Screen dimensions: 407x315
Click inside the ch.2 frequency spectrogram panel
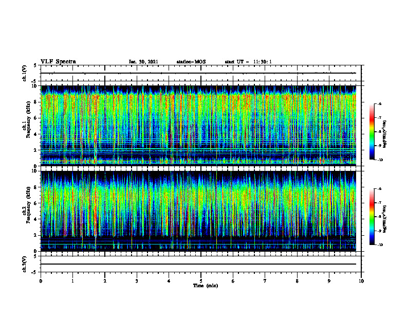pos(198,211)
